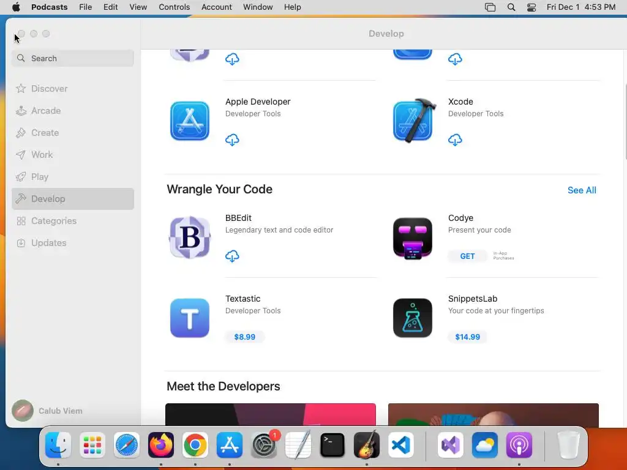Viewport: 627px width, 470px height.
Task: Go to Arcade in the sidebar
Action: click(x=73, y=111)
